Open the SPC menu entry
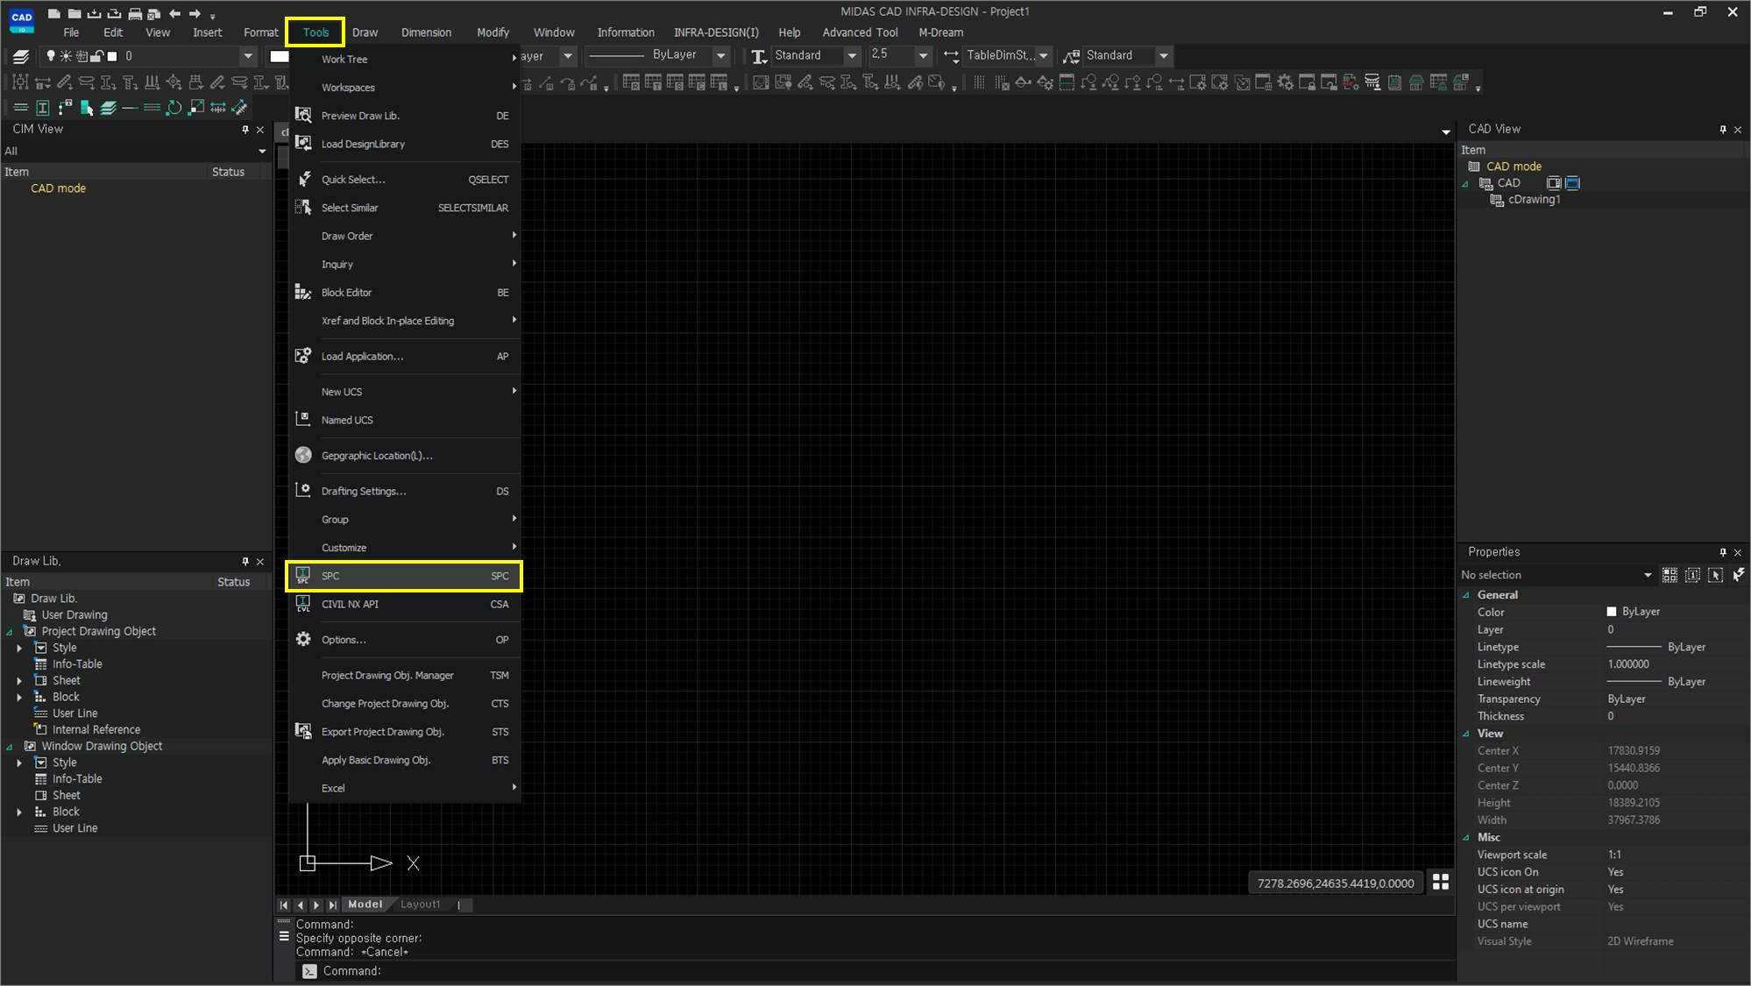The image size is (1751, 986). tap(404, 576)
